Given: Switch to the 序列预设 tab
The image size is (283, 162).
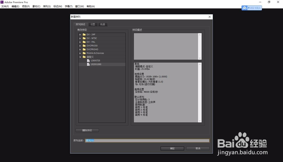Looking at the screenshot, I should coord(80,24).
